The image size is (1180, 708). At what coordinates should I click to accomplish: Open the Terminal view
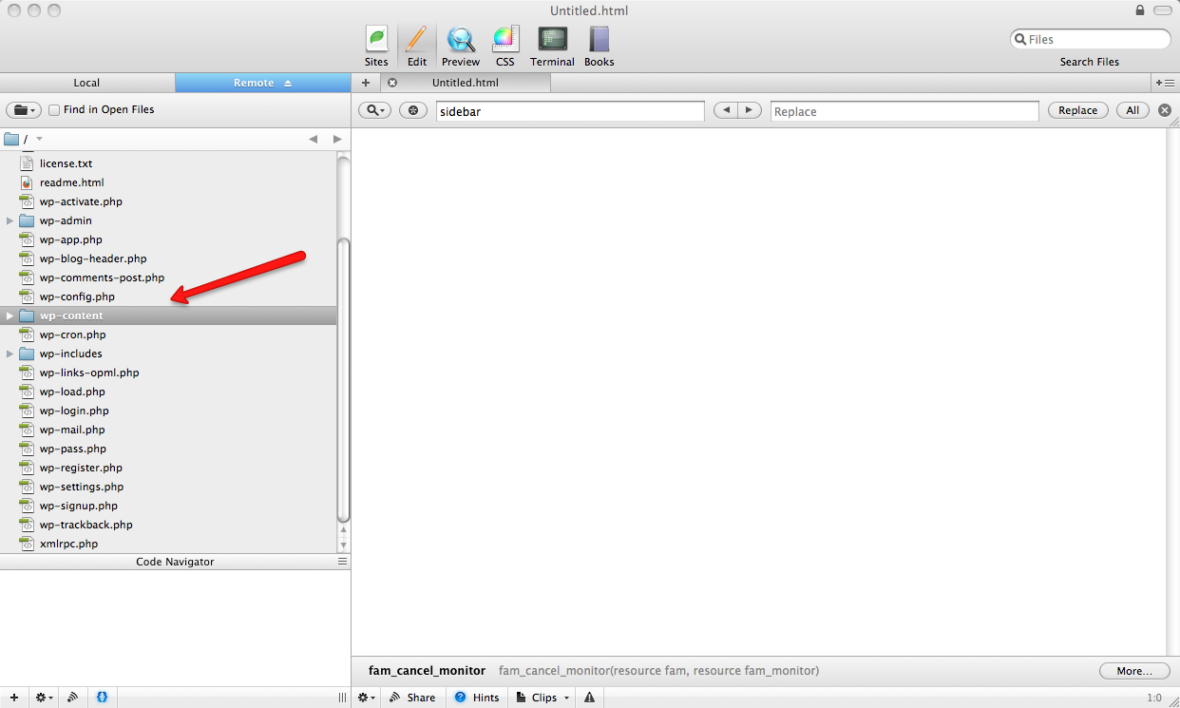pos(552,47)
